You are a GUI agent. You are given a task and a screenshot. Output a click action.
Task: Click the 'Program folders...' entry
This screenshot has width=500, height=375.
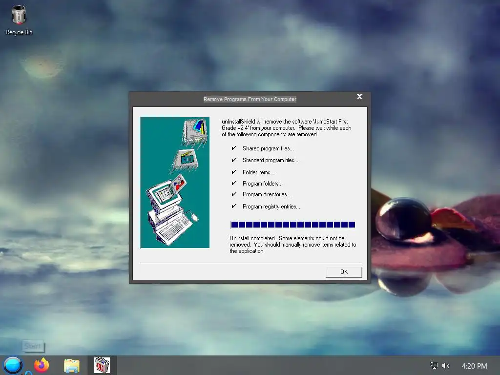click(262, 184)
